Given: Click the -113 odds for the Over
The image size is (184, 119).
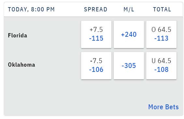Looking at the screenshot, I should [161, 38].
